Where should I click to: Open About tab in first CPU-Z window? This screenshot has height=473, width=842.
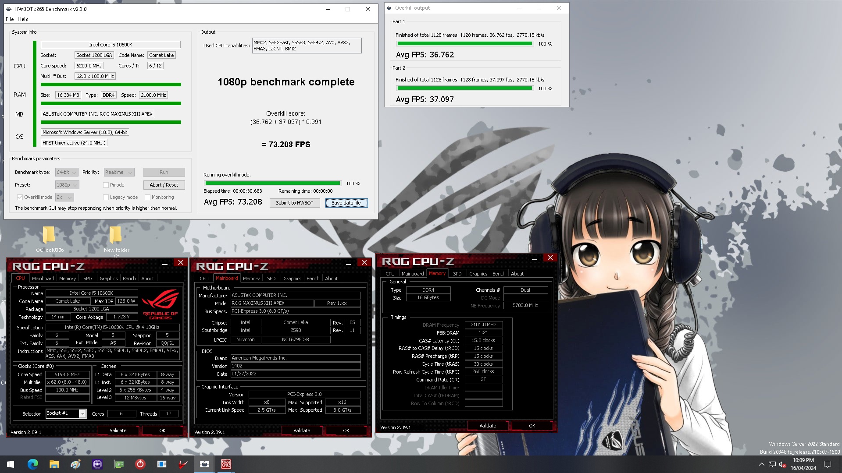pos(147,279)
